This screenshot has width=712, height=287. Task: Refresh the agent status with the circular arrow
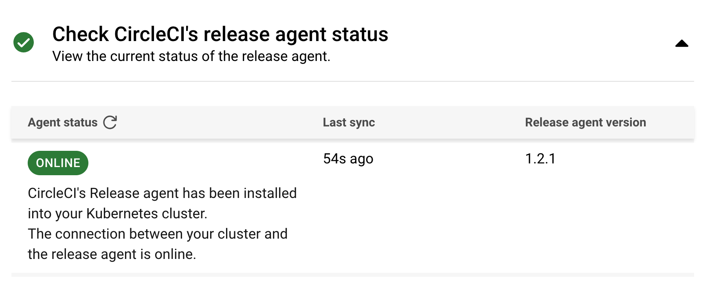tap(110, 122)
